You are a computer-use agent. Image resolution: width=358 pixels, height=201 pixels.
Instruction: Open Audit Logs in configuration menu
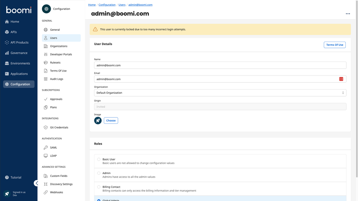56,79
